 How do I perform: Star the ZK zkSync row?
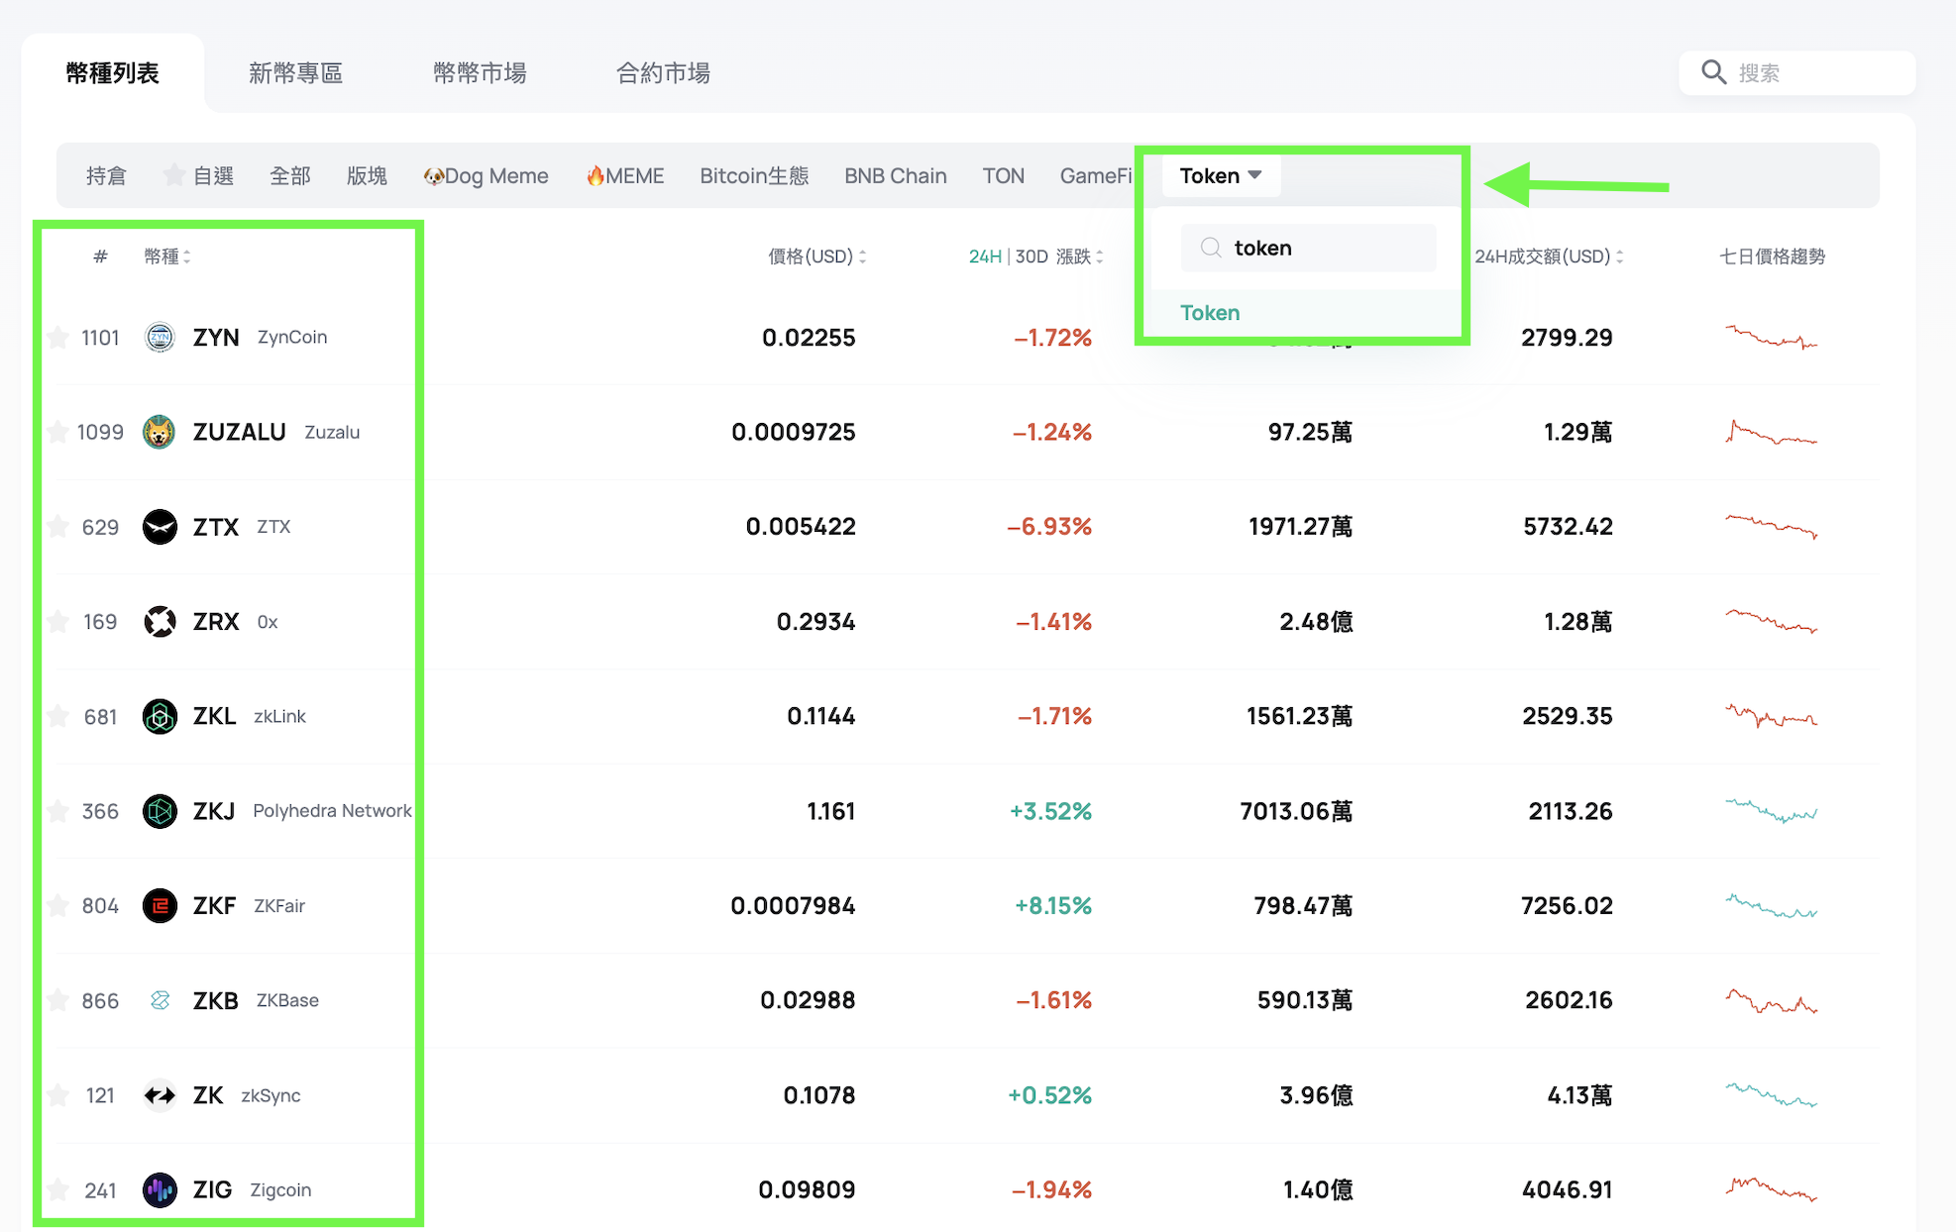coord(58,1095)
